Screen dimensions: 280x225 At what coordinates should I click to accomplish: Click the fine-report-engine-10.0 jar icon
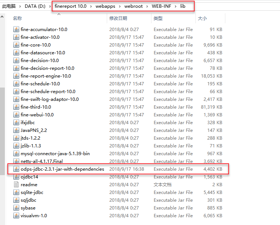(x=16, y=76)
